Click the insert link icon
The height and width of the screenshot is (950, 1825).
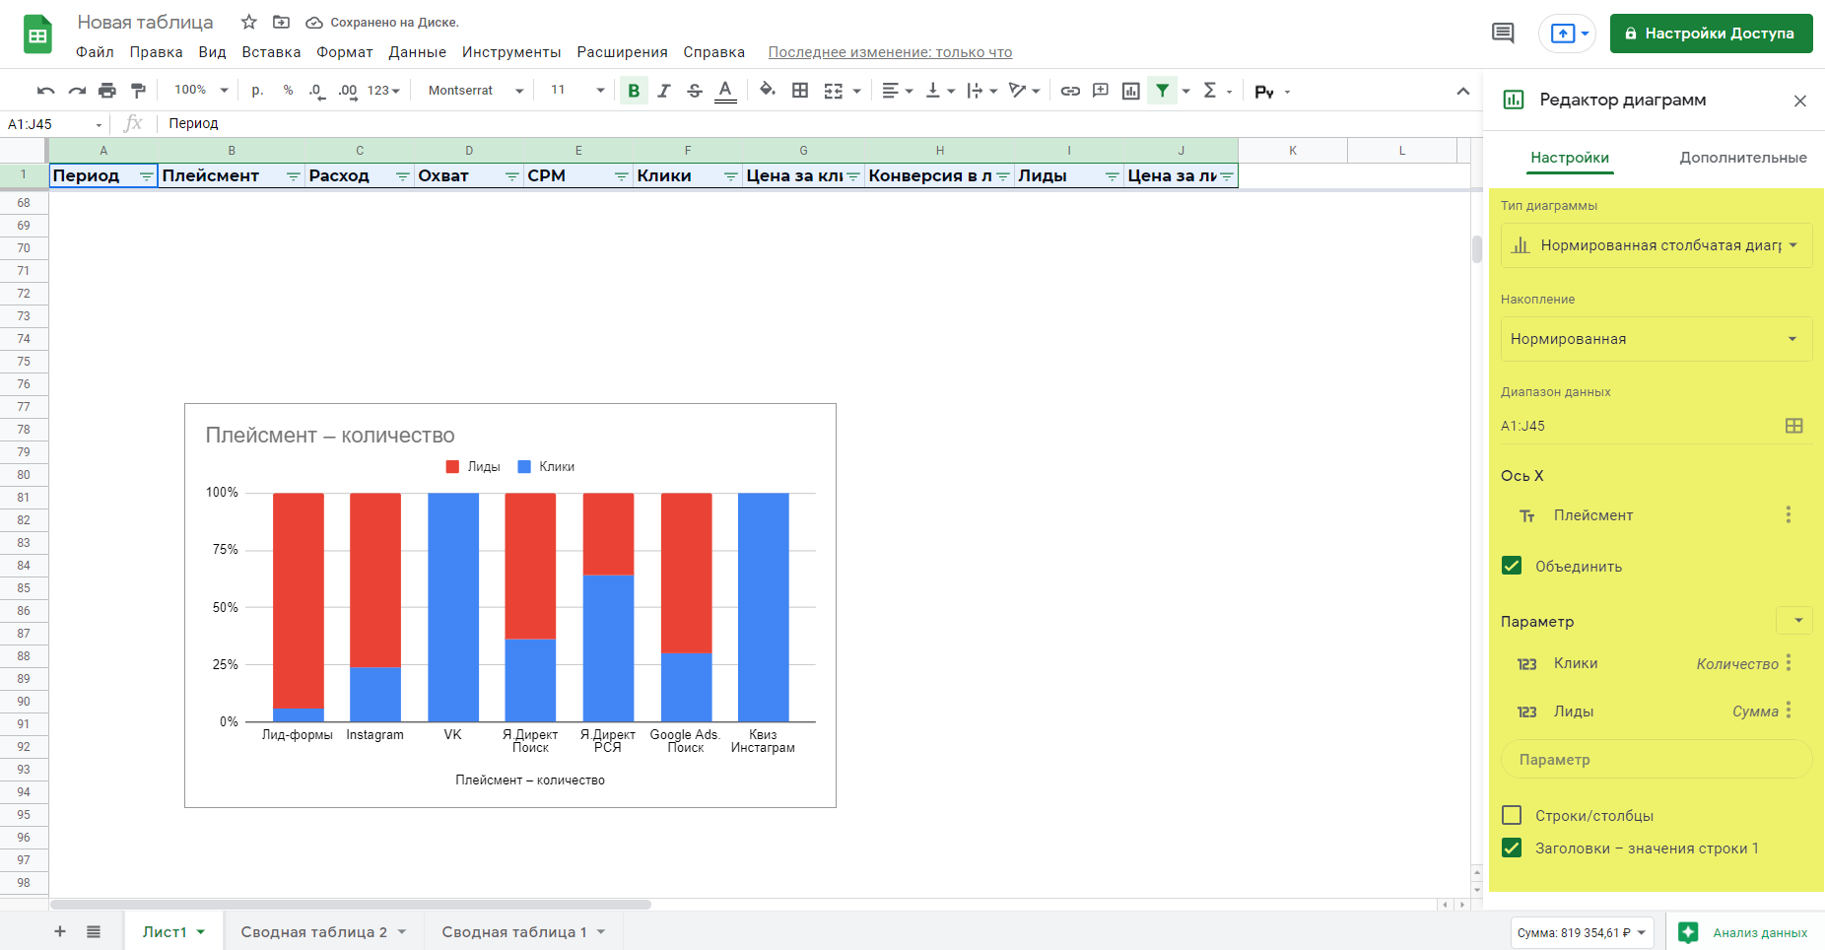(1070, 91)
